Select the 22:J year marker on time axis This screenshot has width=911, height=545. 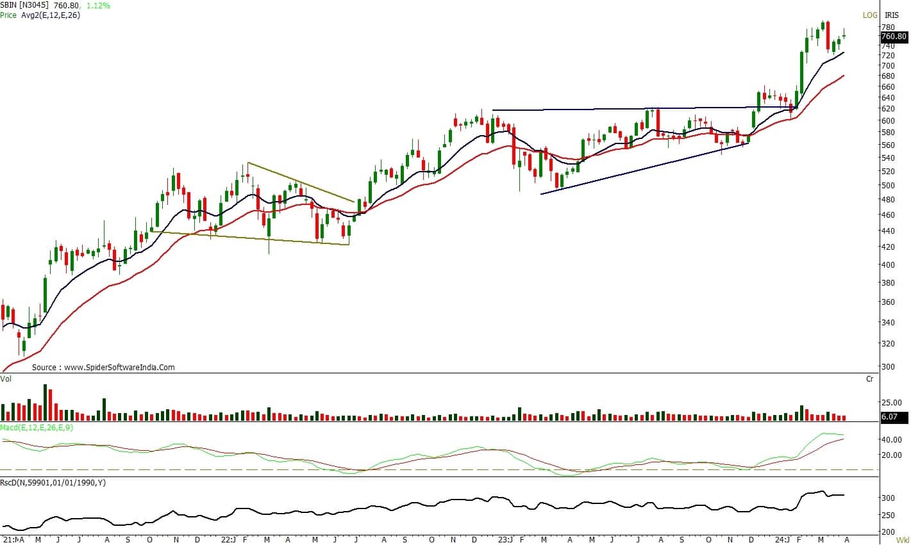pos(228,540)
